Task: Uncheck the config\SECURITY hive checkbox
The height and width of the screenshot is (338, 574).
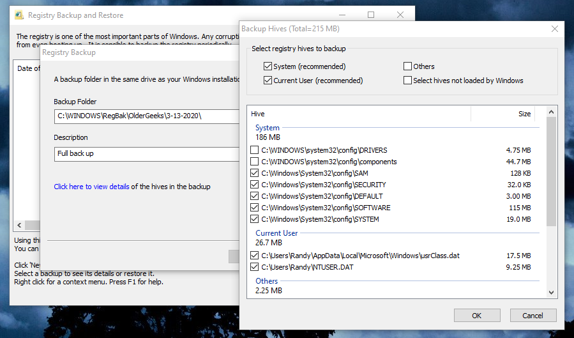Action: [x=254, y=184]
